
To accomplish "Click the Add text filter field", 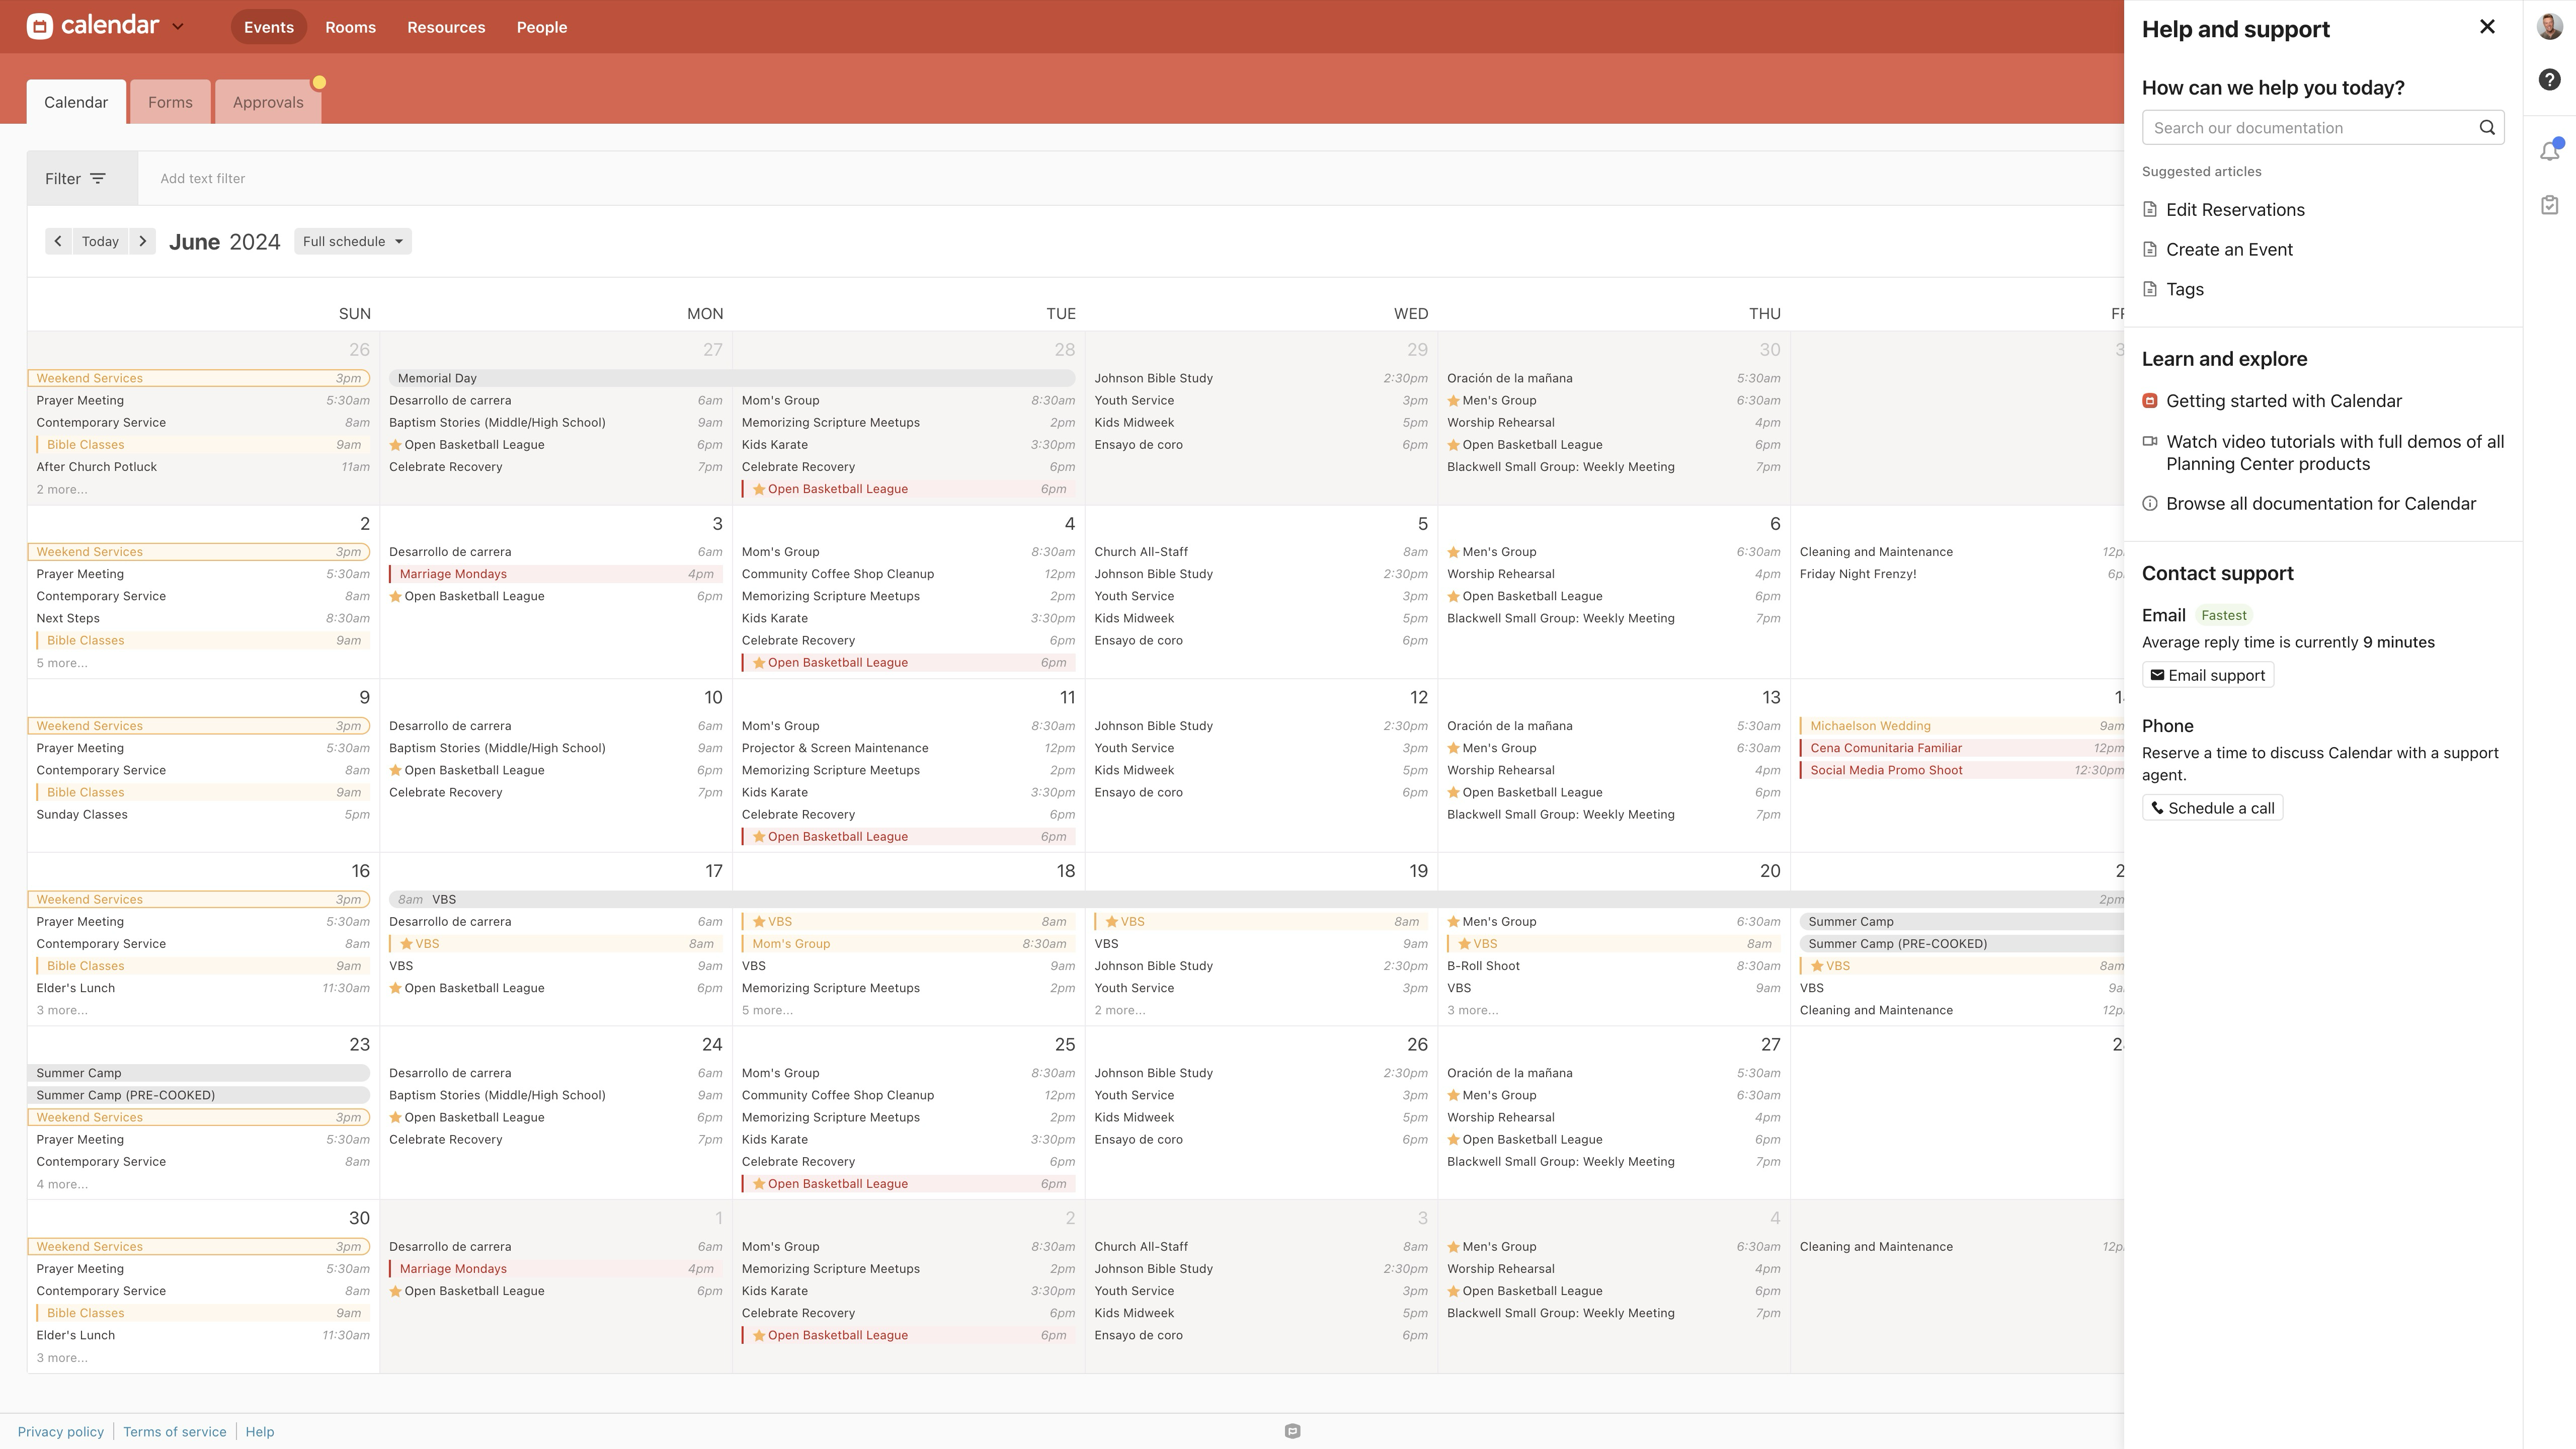I will tap(202, 178).
